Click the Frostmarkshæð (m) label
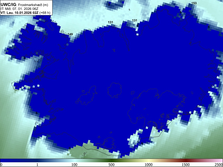223x167 pixels. click(33, 5)
